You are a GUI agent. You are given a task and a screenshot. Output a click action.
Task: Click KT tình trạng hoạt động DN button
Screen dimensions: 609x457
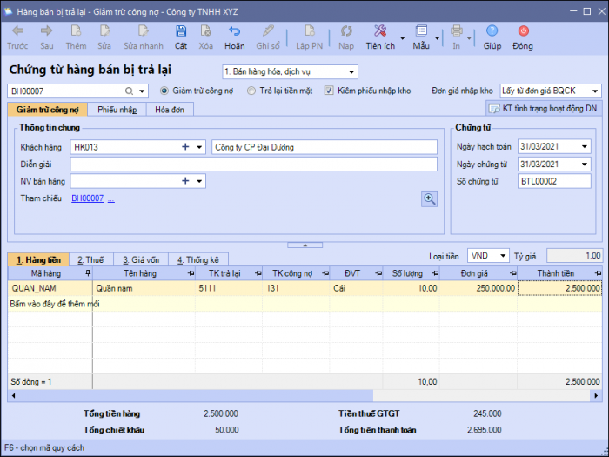click(x=544, y=109)
